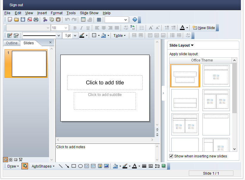
Task: Toggle Underline formatting button
Action: coord(88,28)
